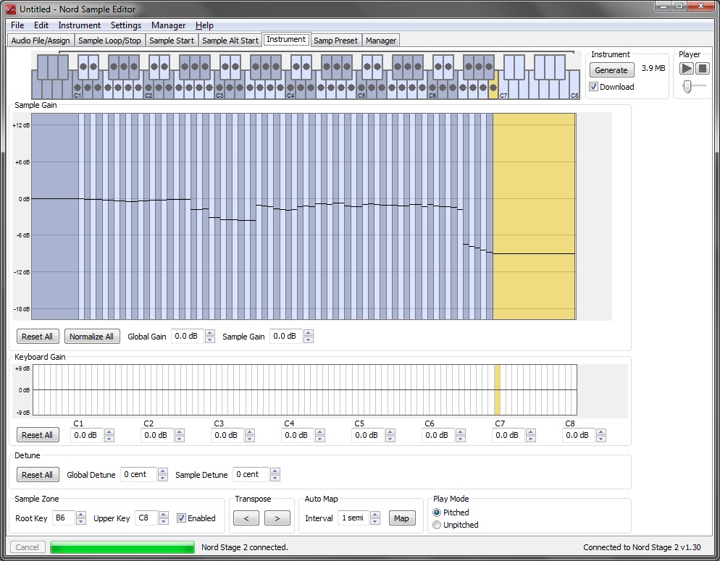Click the Normalize All button

(92, 337)
